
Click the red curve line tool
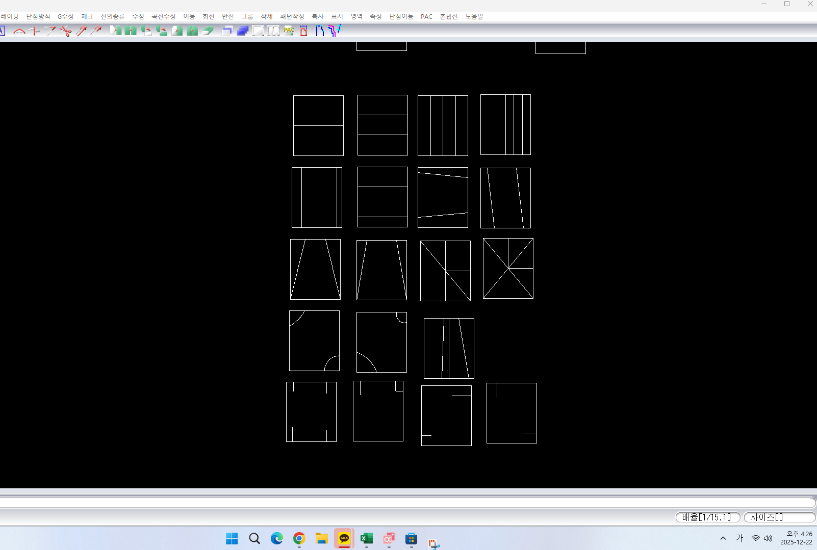click(19, 31)
